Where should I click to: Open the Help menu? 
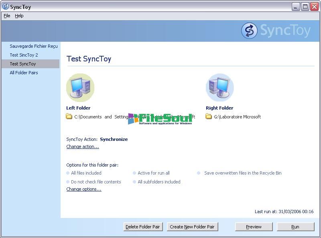[19, 16]
